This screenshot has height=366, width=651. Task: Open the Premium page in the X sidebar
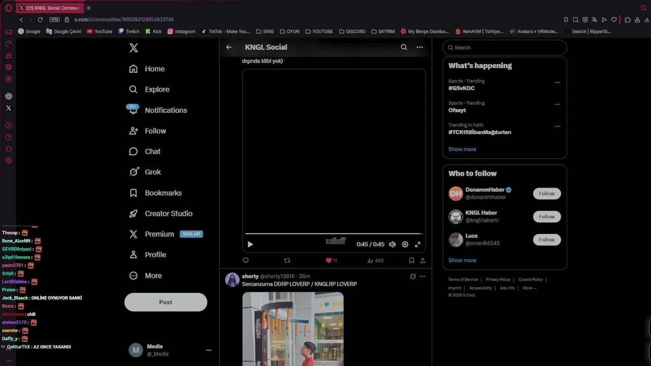tap(165, 234)
